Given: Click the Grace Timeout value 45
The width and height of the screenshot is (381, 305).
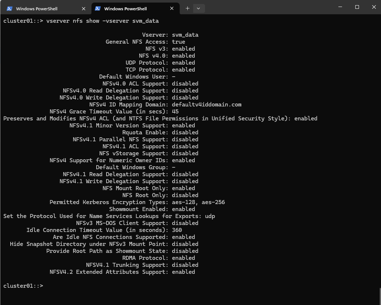Looking at the screenshot, I should 175,112.
